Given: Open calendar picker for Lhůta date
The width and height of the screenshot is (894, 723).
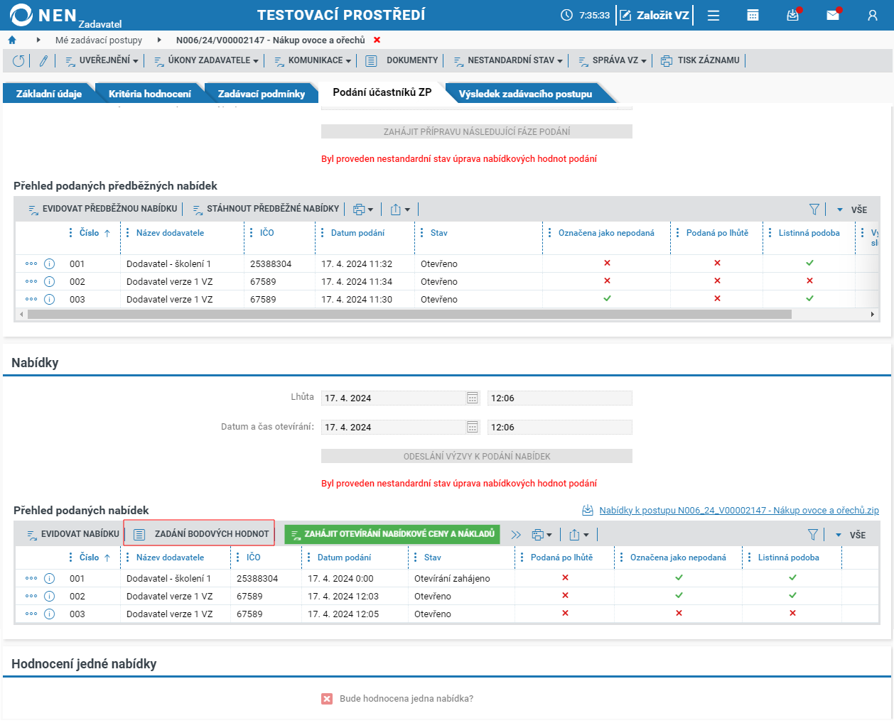Looking at the screenshot, I should [x=473, y=398].
